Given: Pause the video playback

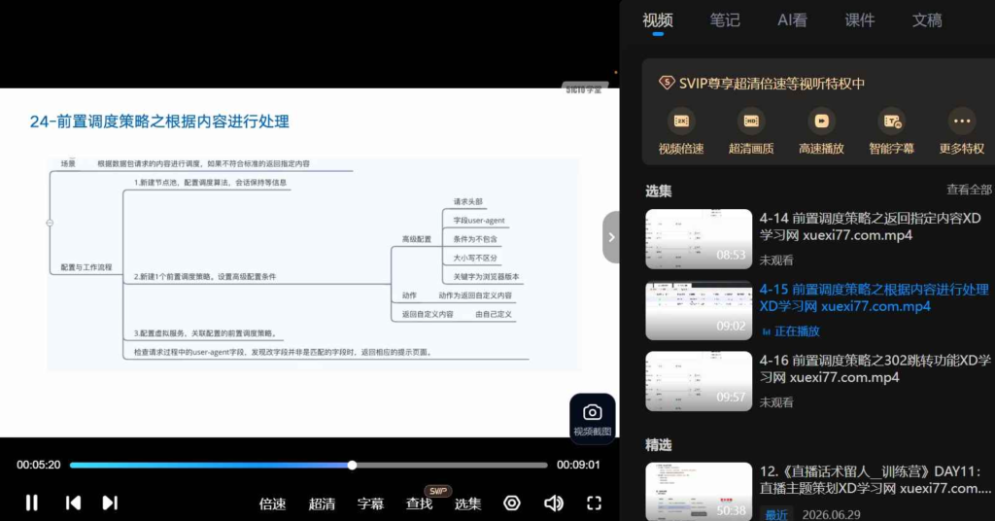Looking at the screenshot, I should coord(31,503).
